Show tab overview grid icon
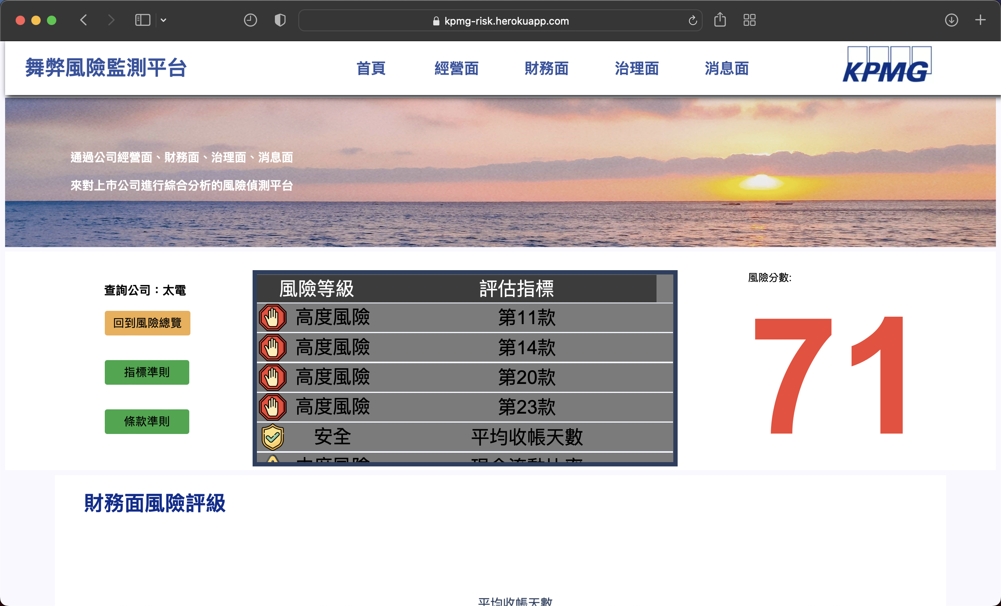The width and height of the screenshot is (1001, 606). click(749, 20)
